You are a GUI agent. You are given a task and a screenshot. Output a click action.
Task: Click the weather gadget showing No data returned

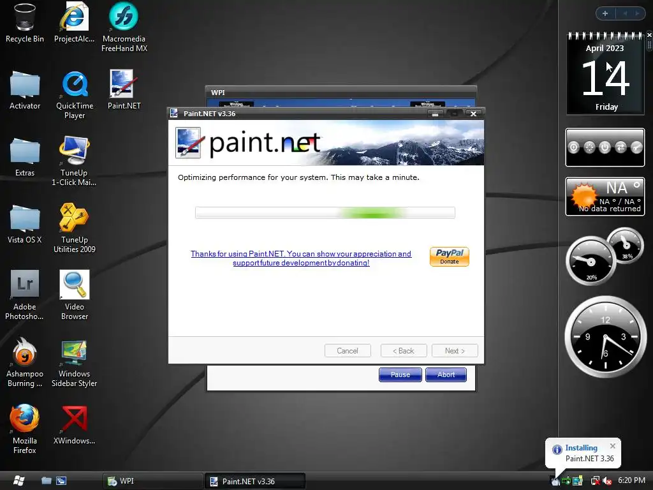click(605, 197)
